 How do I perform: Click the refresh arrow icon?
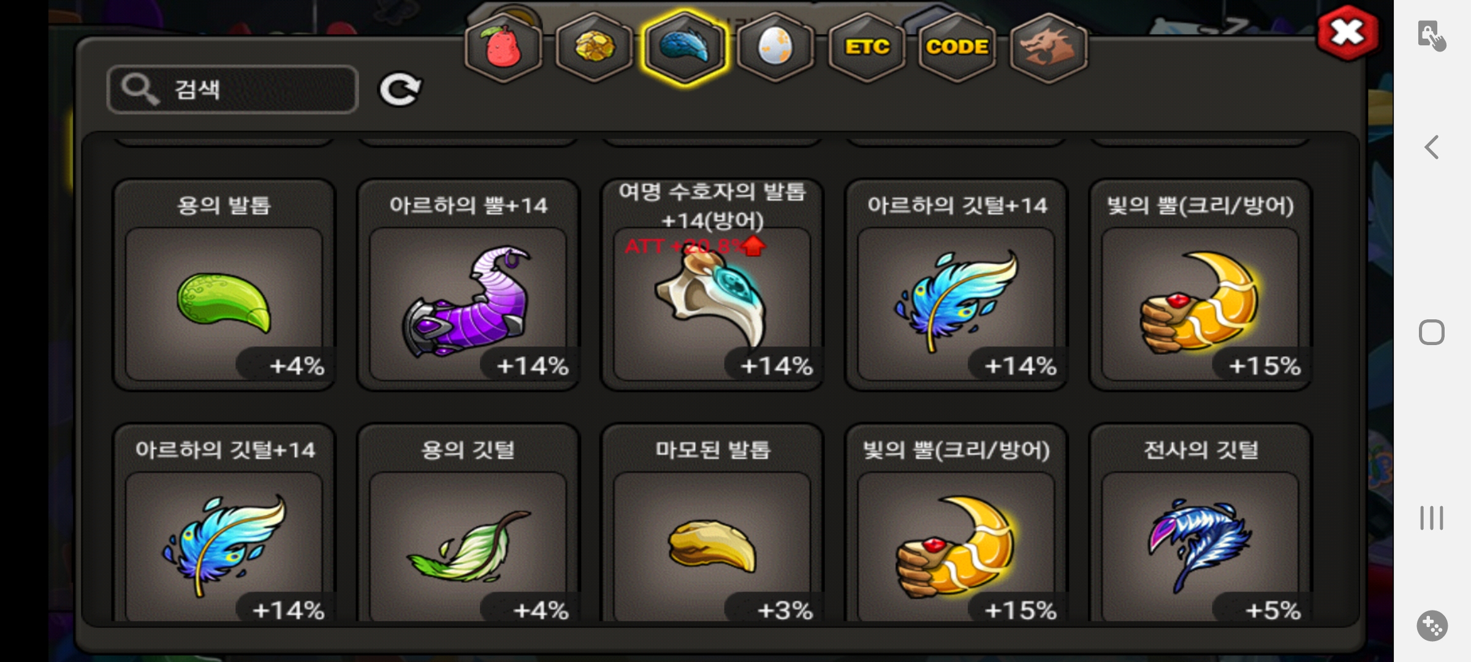coord(400,89)
